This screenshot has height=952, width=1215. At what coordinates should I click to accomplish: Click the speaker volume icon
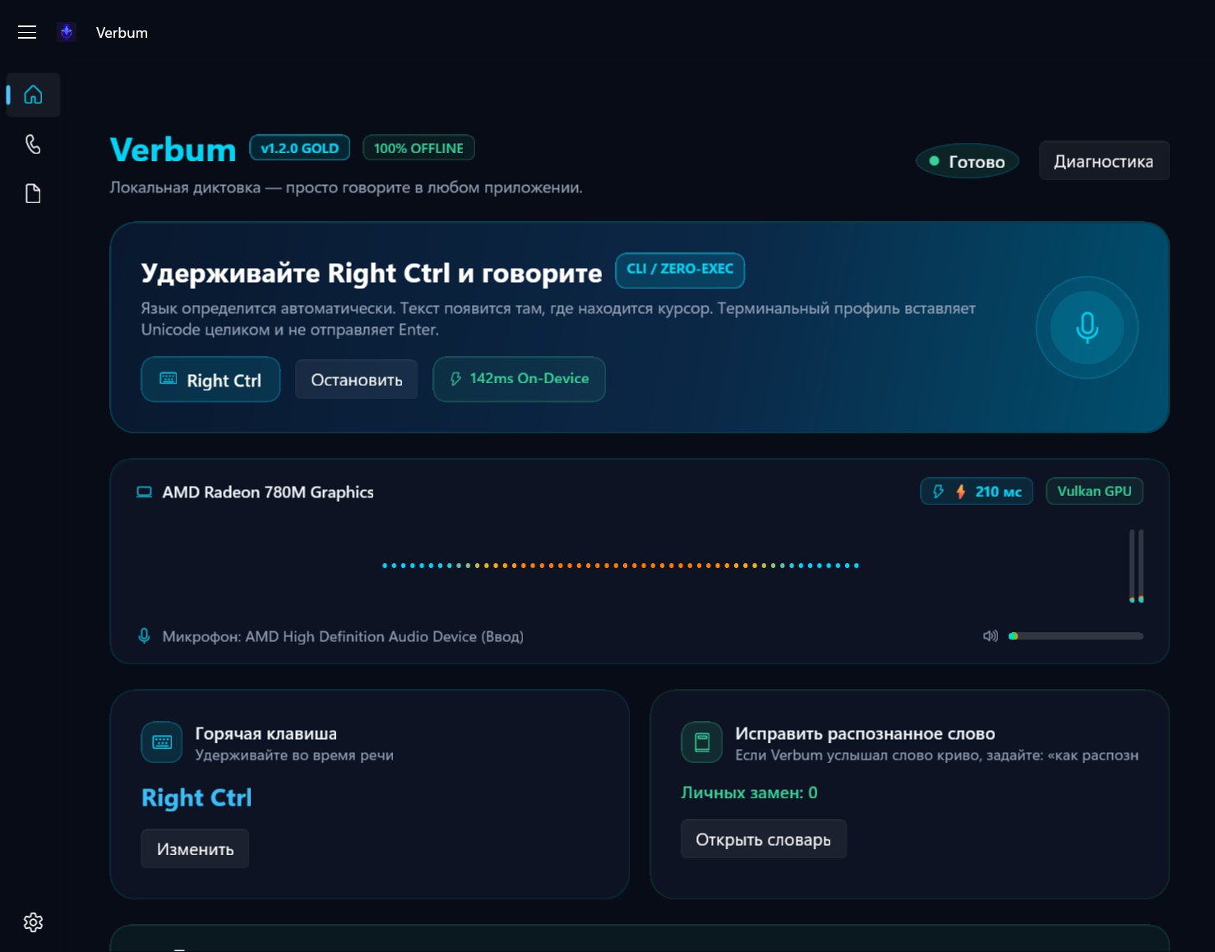[x=991, y=635]
